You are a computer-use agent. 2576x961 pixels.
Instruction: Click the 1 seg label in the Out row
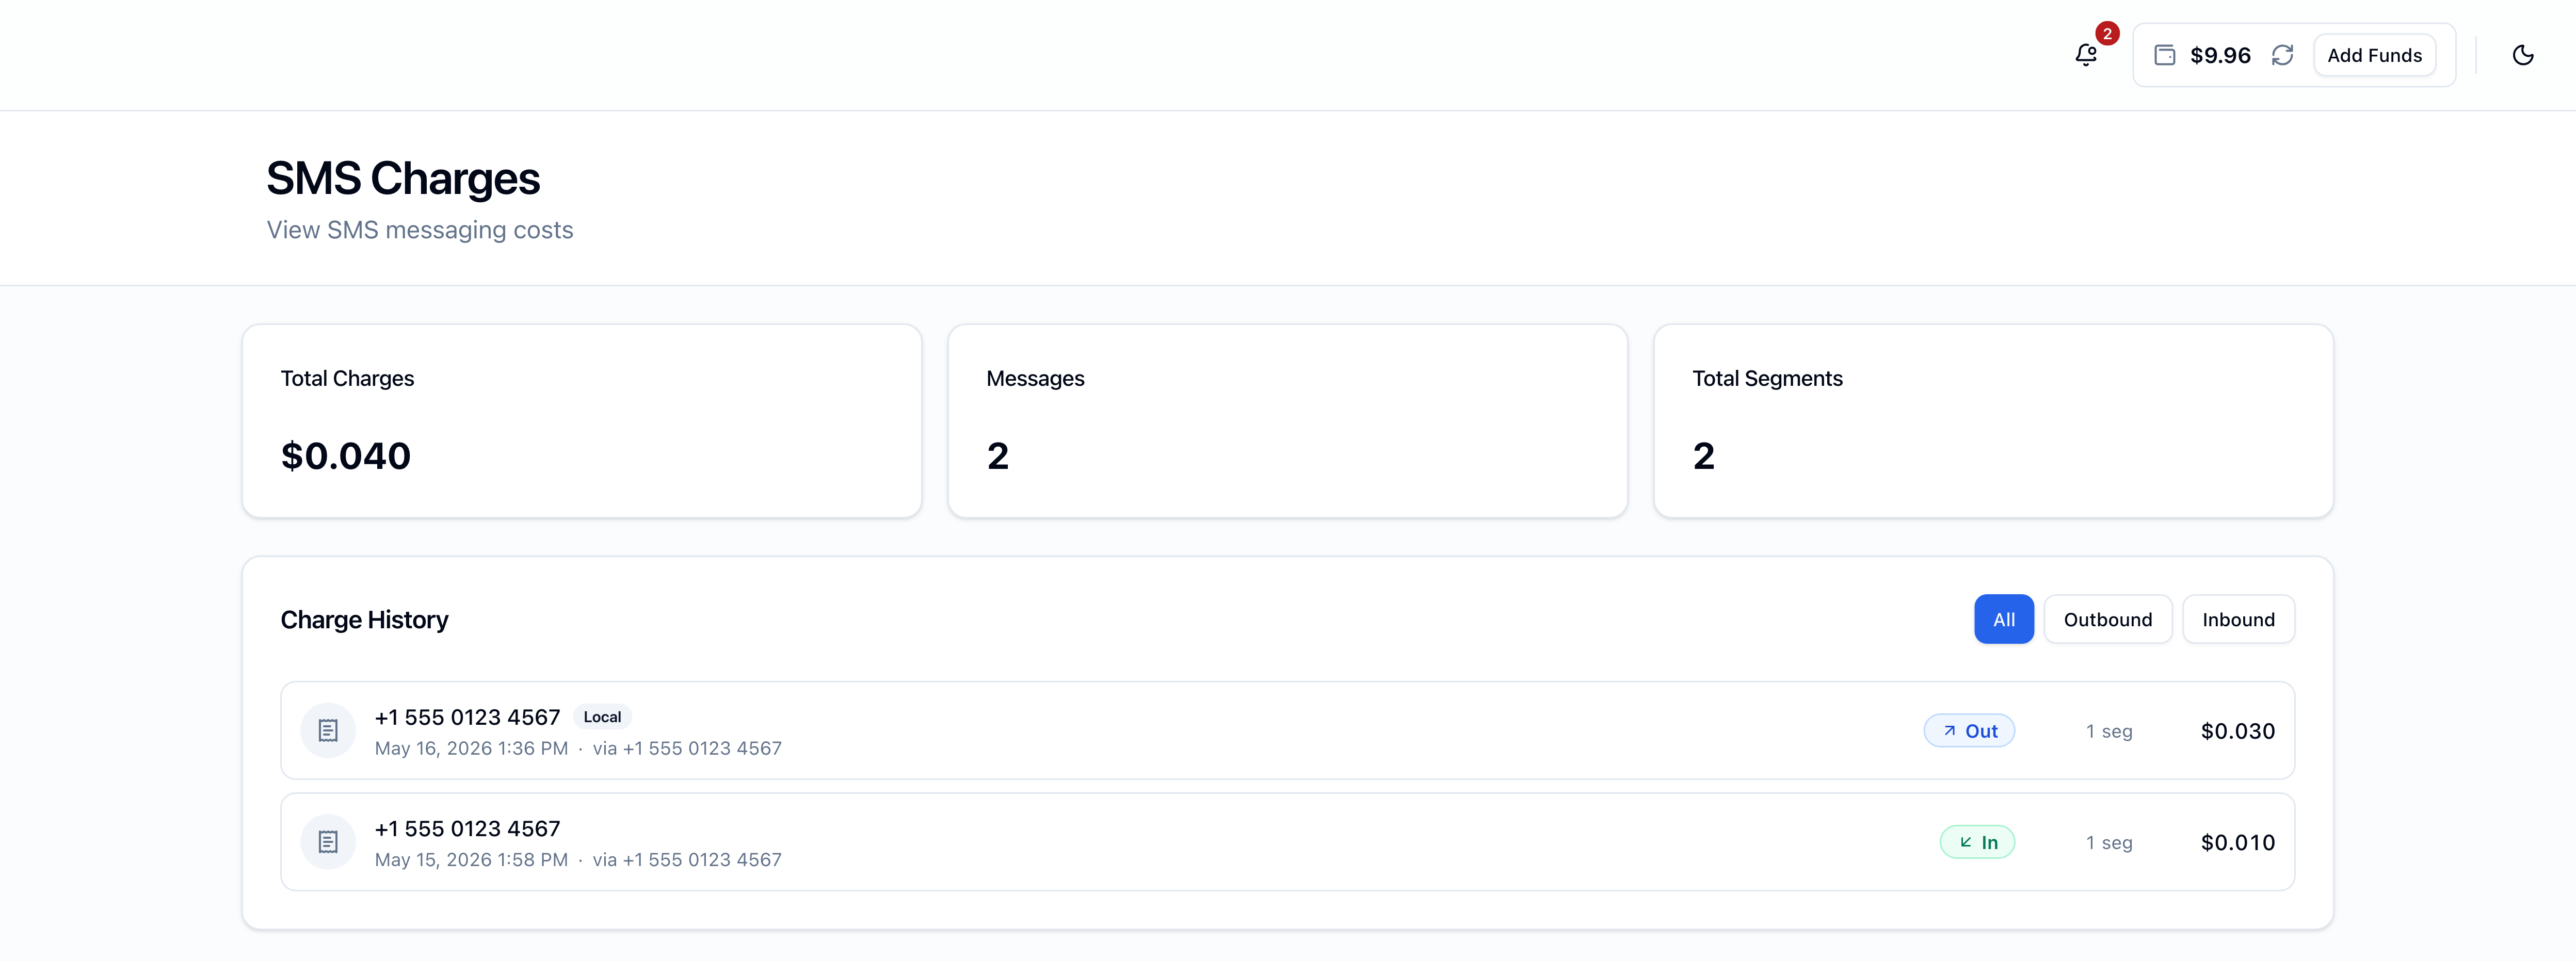[2108, 731]
